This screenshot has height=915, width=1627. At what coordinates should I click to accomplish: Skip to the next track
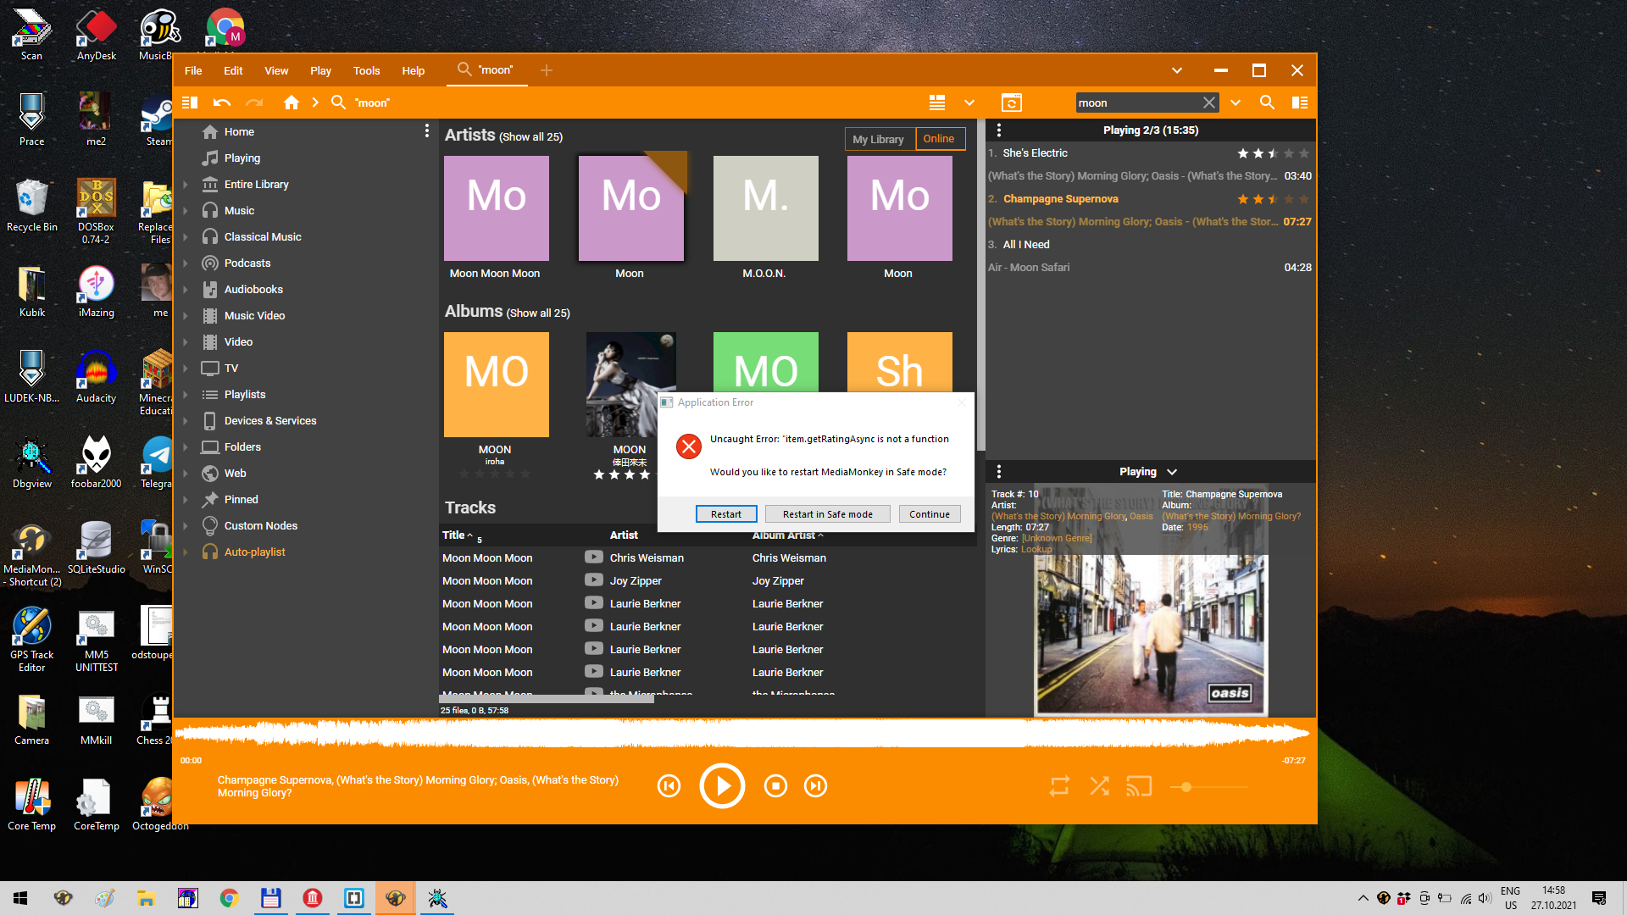click(x=815, y=786)
